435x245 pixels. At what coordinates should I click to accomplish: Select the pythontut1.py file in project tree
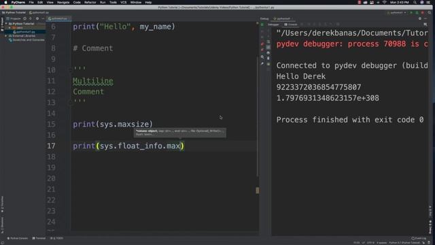[x=24, y=32]
